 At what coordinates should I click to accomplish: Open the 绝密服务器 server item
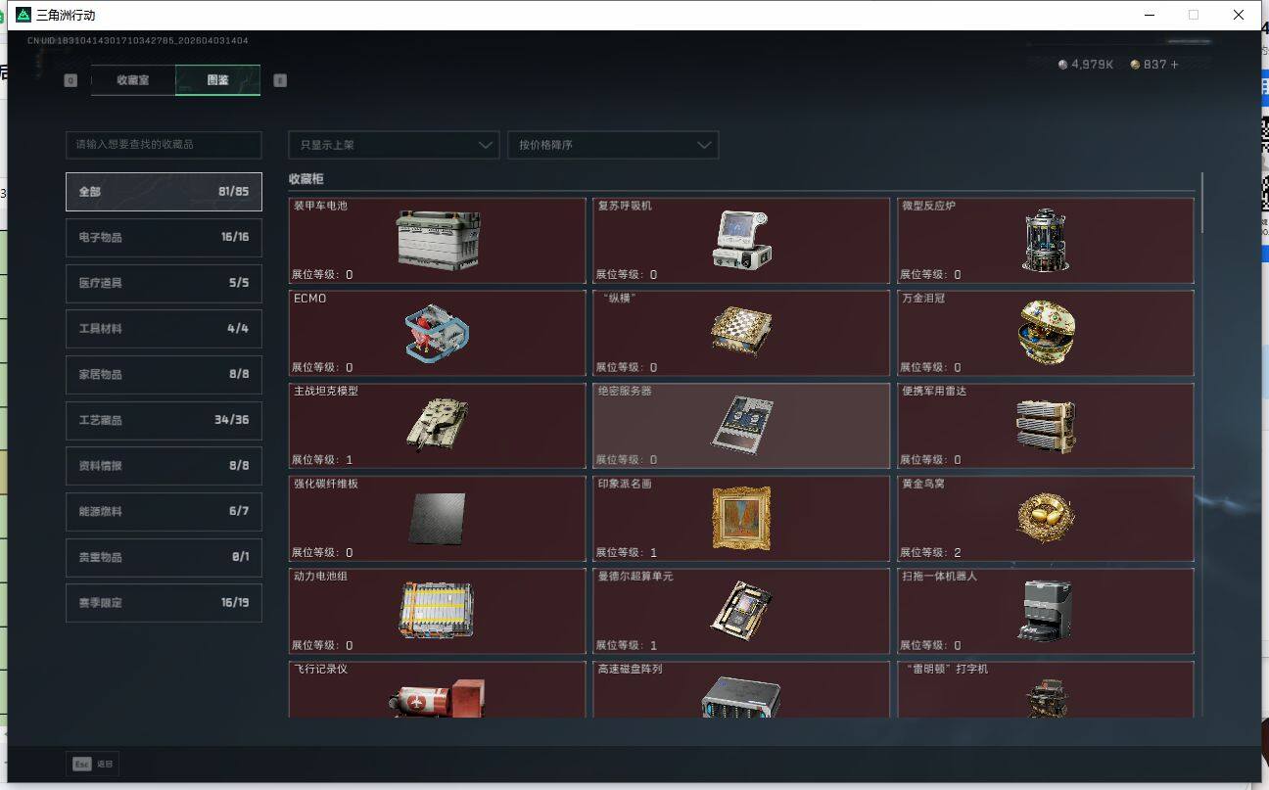click(741, 426)
